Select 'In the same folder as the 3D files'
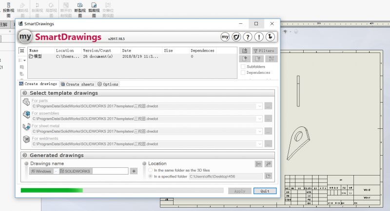Viewport: 390px width, 211px height. (150, 170)
